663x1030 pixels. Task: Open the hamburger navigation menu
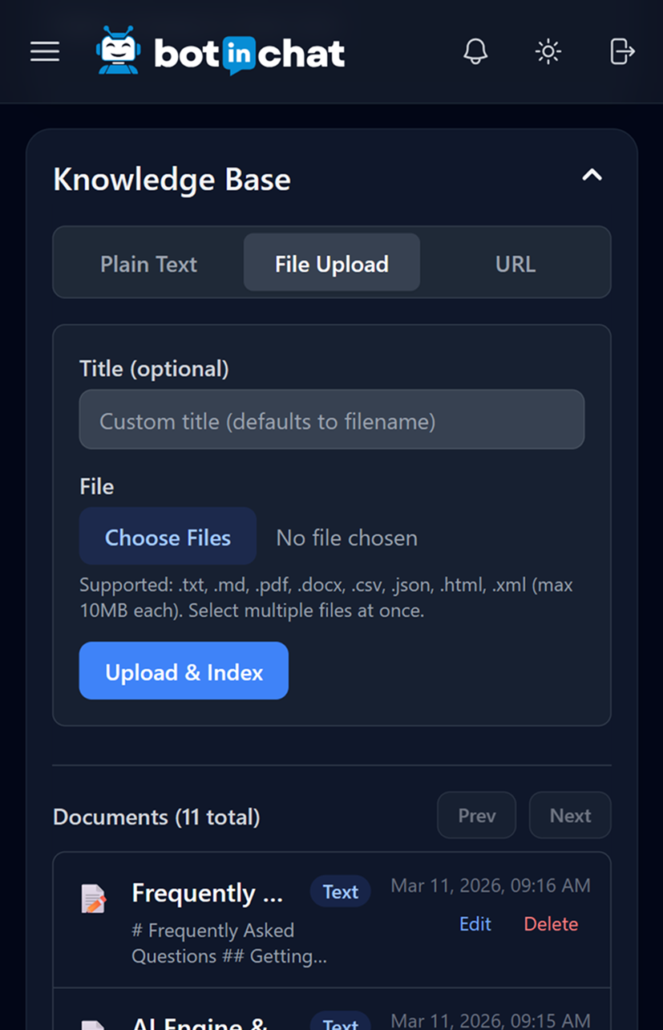tap(45, 52)
